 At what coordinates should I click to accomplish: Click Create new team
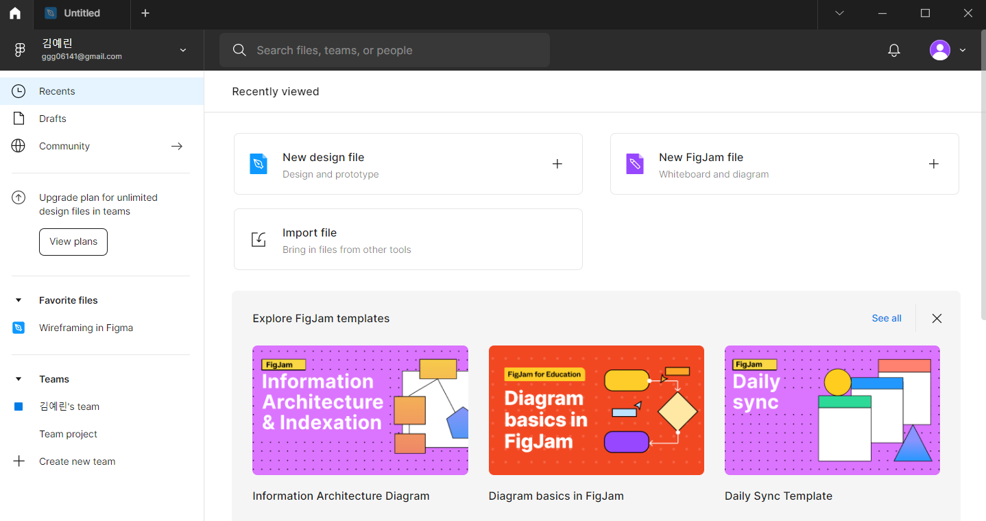[x=101, y=461]
